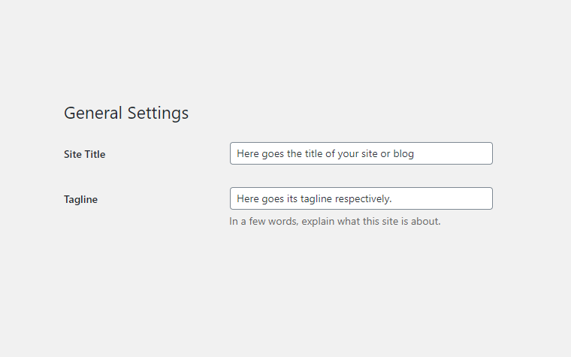Click the tagline description text below the field
Viewport: 571px width, 357px height.
tap(334, 221)
